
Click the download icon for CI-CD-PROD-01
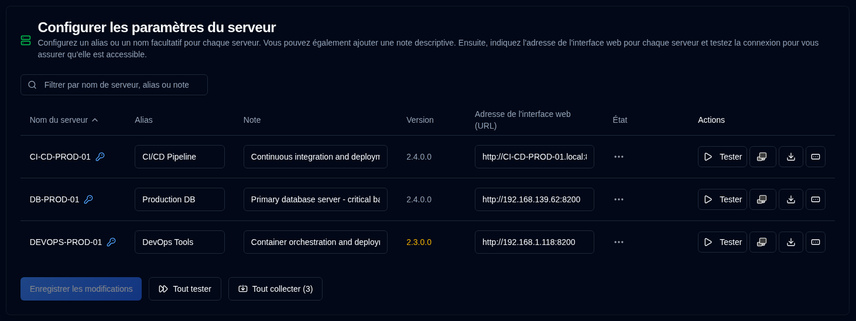click(791, 157)
